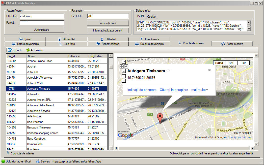Viewport: 264px width, 165px height.
Task: Switch map to Sat. view
Action: click(x=231, y=63)
